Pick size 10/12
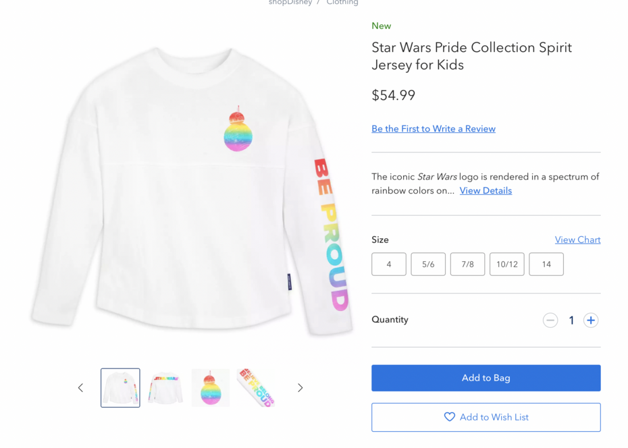Screen dimensions: 628x448 [x=507, y=264]
